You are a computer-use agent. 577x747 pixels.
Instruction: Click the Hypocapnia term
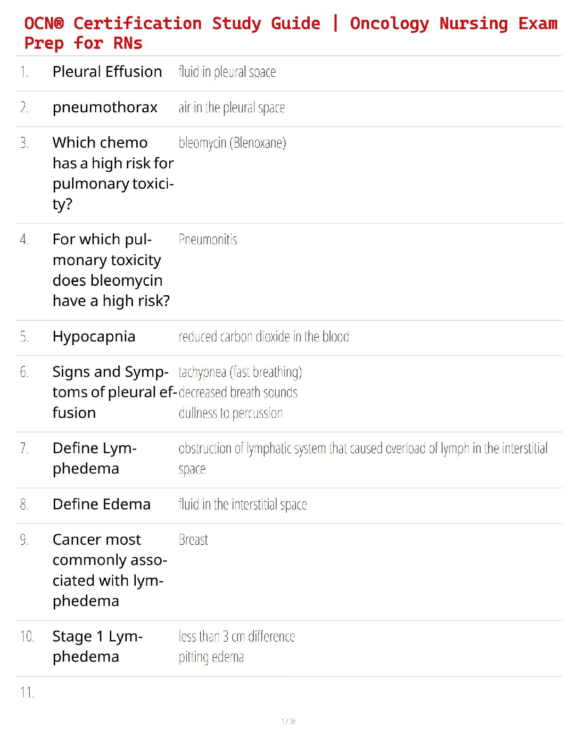(94, 337)
